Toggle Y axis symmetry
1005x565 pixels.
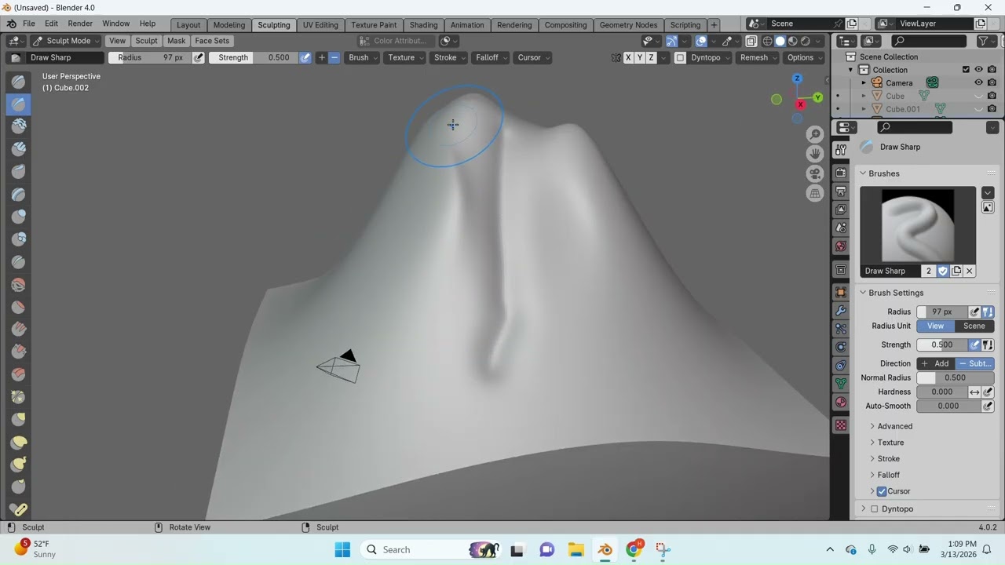click(x=640, y=57)
